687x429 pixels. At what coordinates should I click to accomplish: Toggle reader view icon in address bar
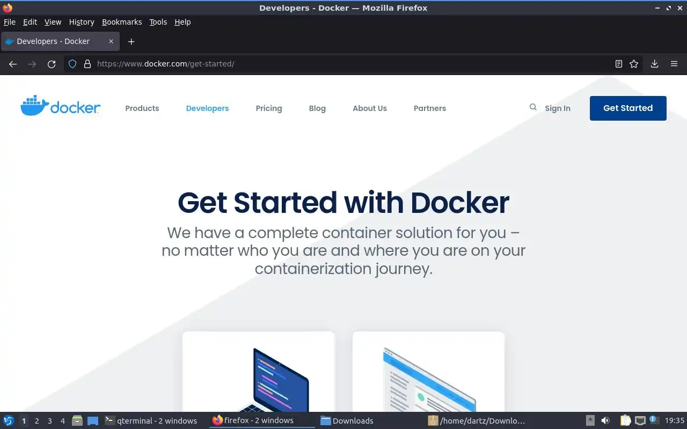pos(619,64)
